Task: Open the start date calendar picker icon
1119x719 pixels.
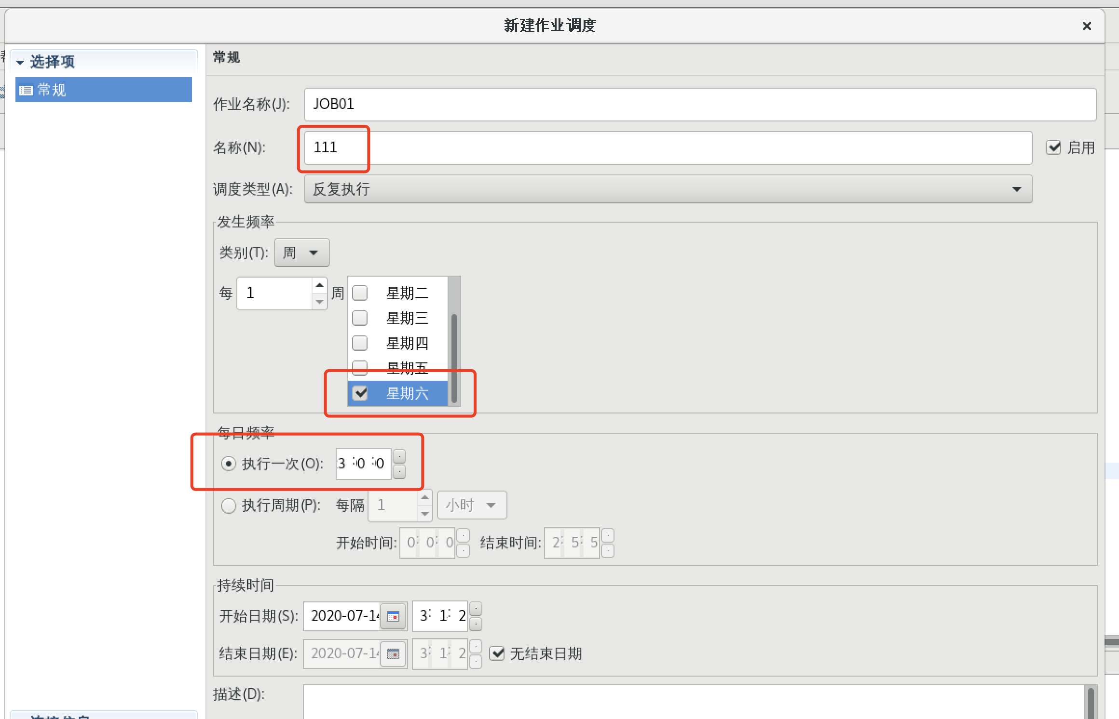Action: click(393, 616)
